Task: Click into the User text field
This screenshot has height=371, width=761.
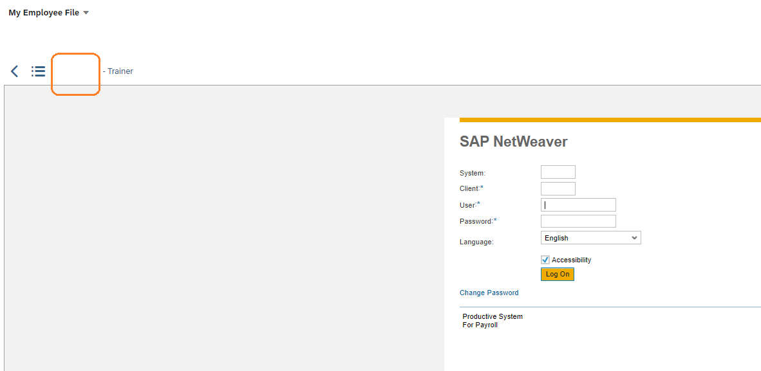Action: pyautogui.click(x=578, y=204)
